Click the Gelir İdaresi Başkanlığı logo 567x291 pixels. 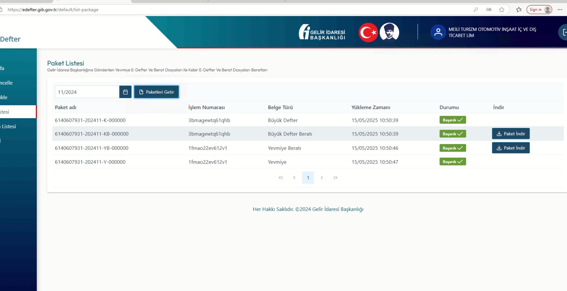click(322, 32)
